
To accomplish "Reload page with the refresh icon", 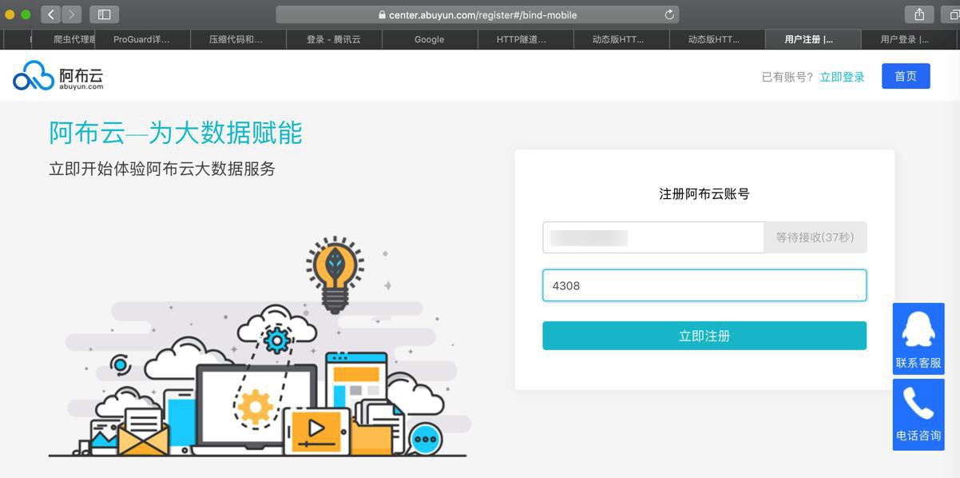I will 669,14.
